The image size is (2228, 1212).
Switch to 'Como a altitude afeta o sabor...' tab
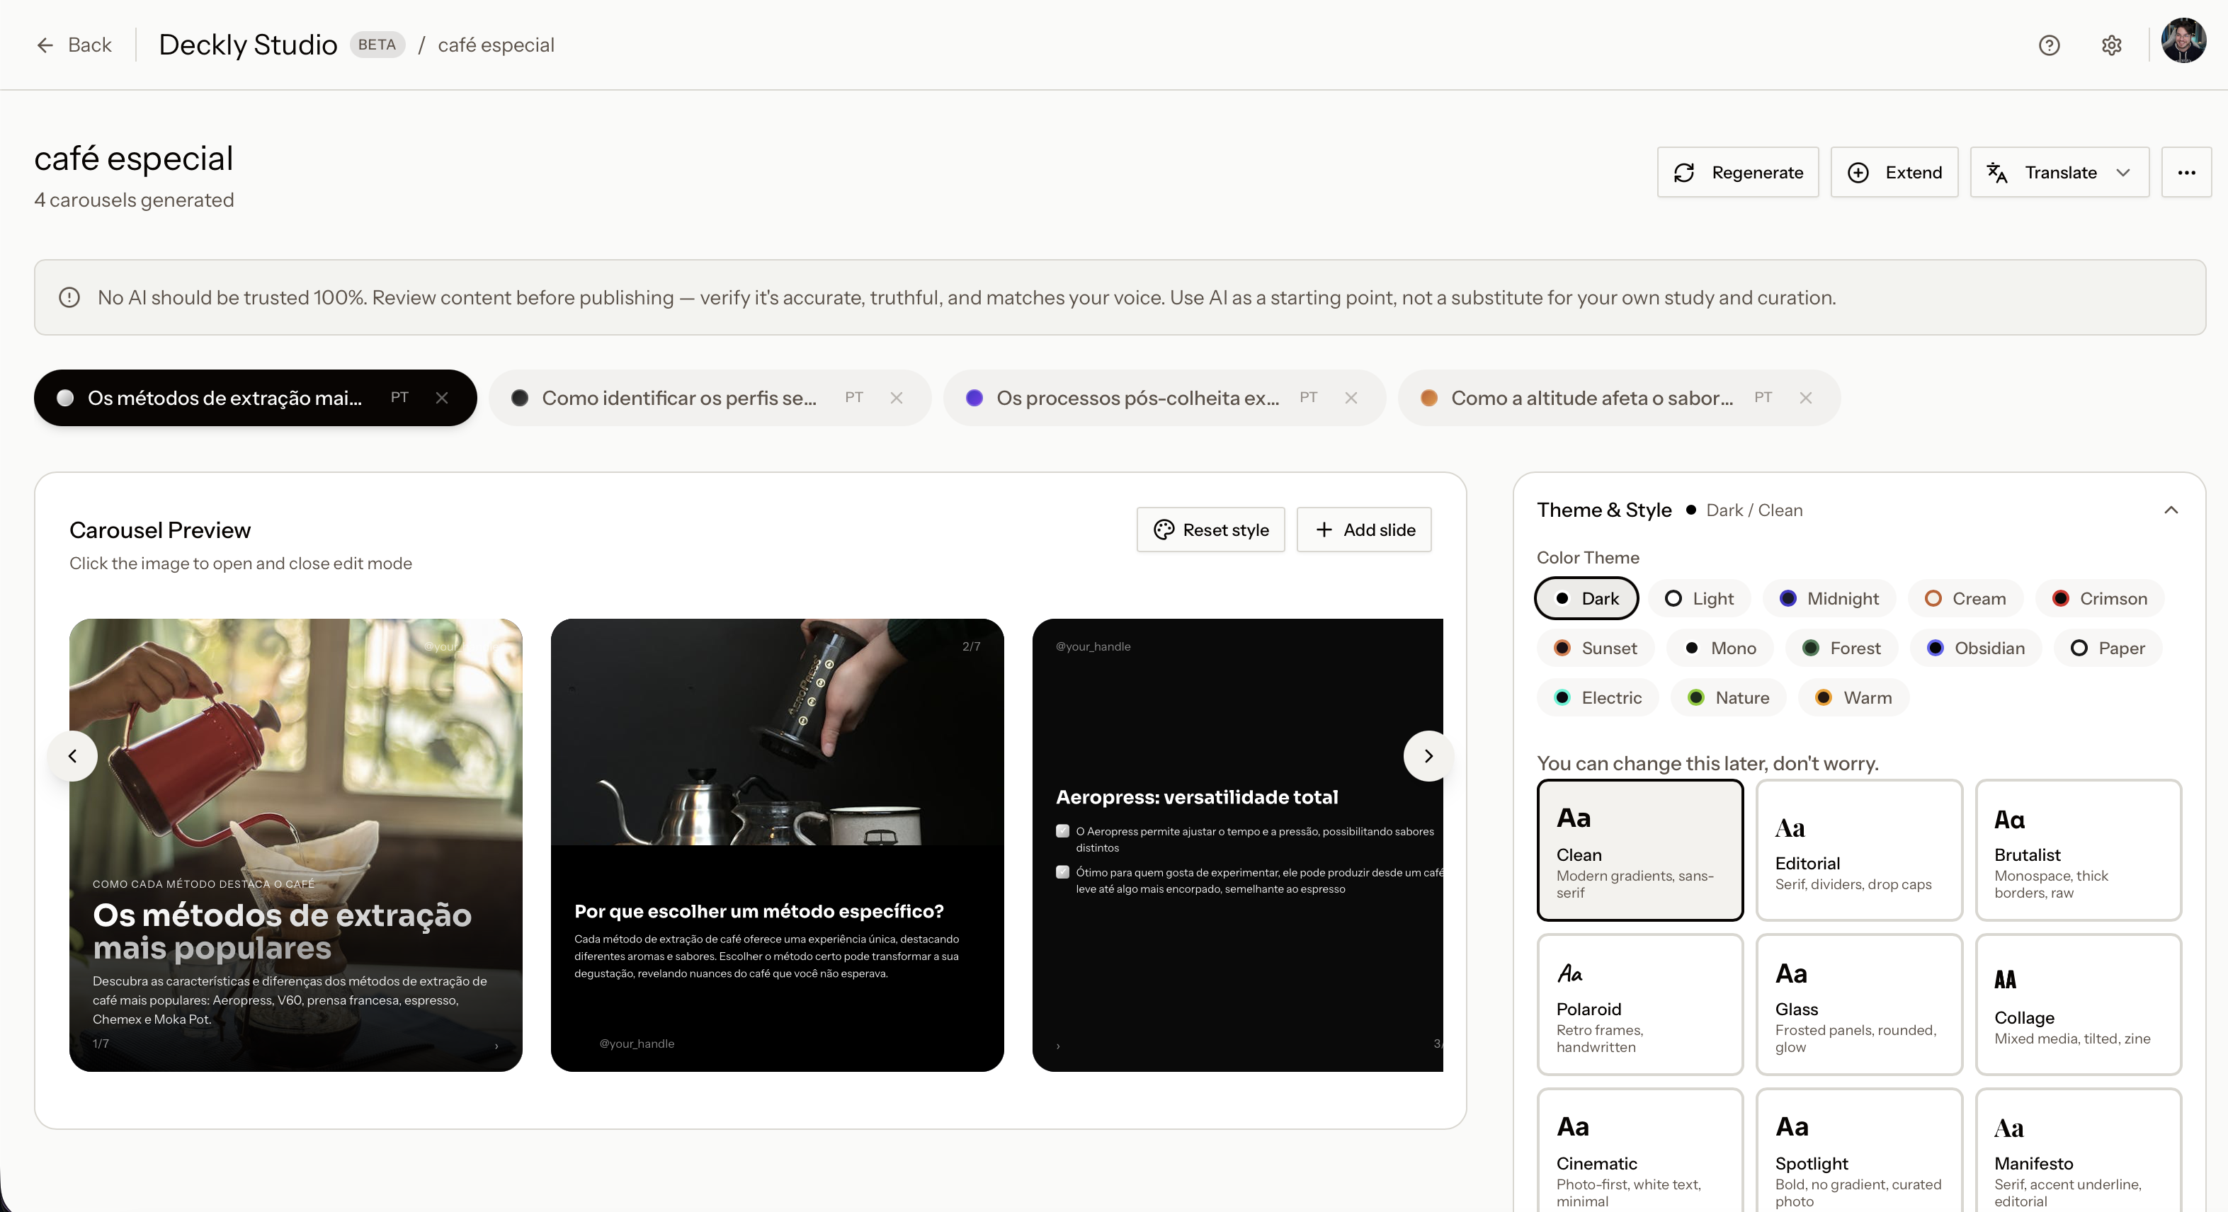[x=1619, y=398]
